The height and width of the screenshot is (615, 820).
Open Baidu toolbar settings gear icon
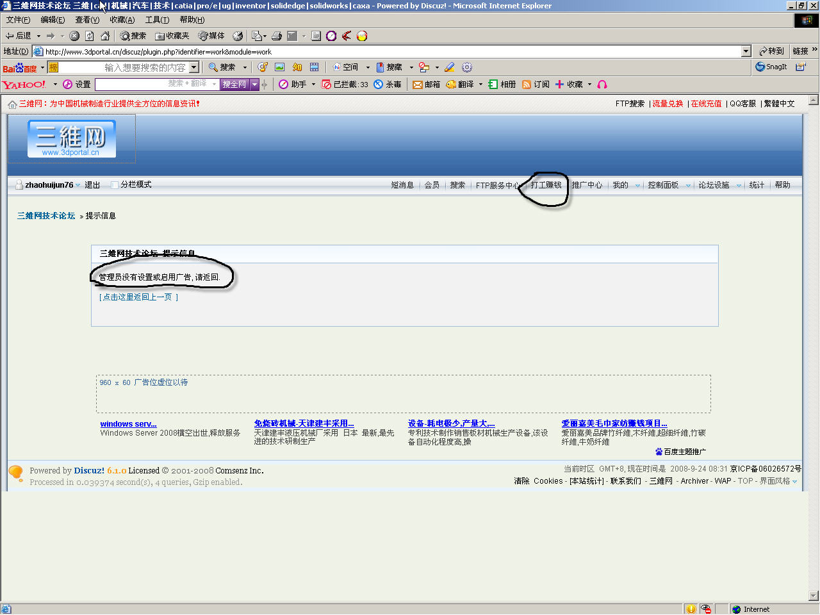pyautogui.click(x=467, y=67)
